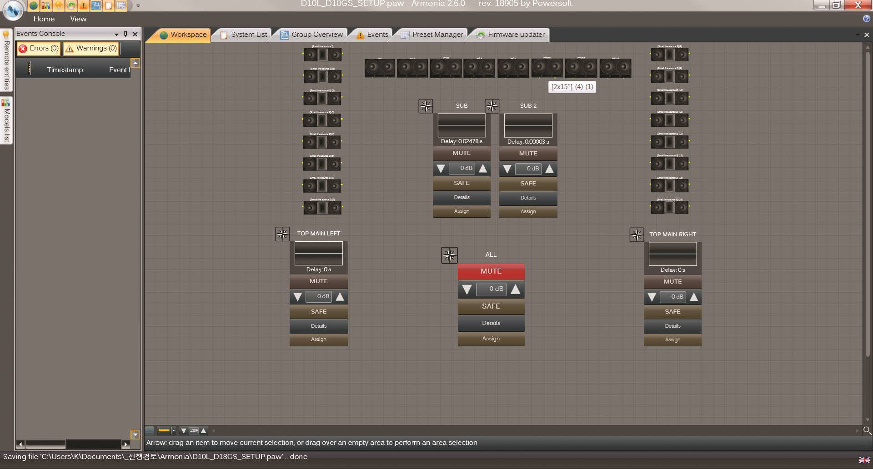This screenshot has width=873, height=469.
Task: Open the Models list sidebar panel
Action: point(6,120)
